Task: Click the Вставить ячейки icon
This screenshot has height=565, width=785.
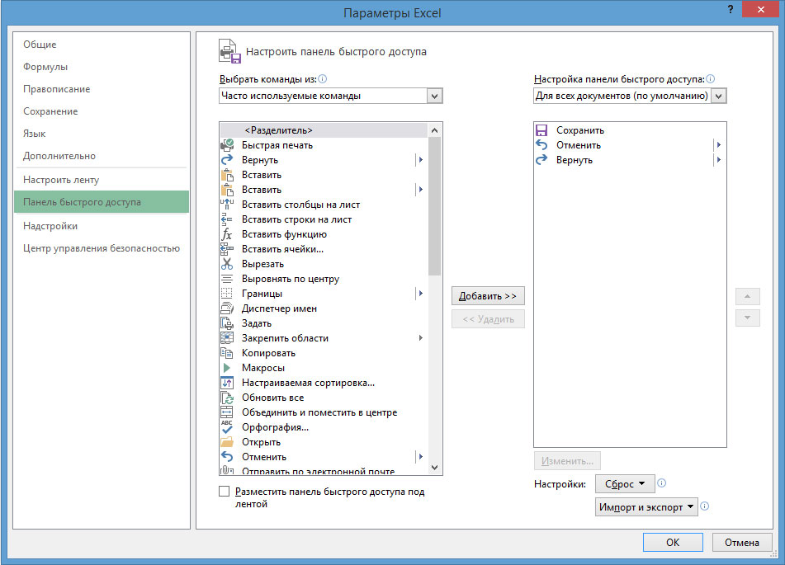Action: pyautogui.click(x=227, y=249)
